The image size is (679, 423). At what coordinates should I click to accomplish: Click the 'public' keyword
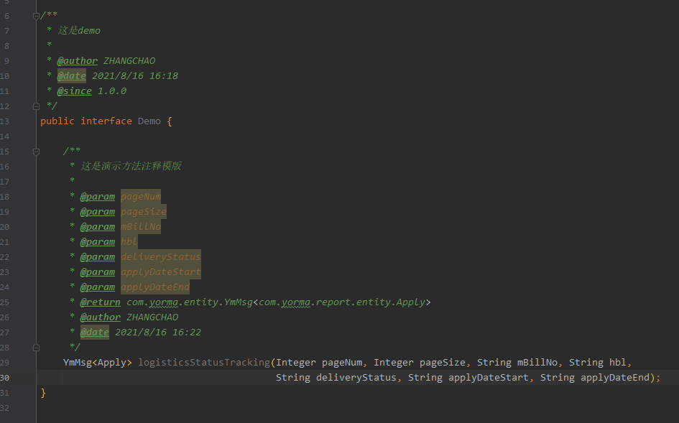57,121
